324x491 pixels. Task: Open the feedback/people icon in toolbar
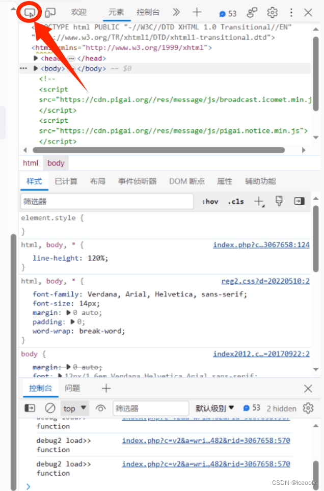(252, 13)
